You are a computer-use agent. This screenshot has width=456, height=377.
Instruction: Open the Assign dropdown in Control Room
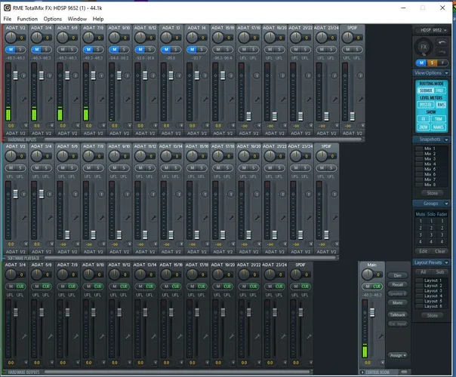[398, 355]
